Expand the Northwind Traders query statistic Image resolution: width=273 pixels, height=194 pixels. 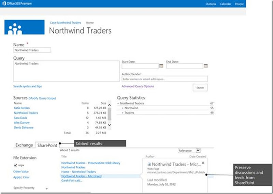[x=118, y=103]
